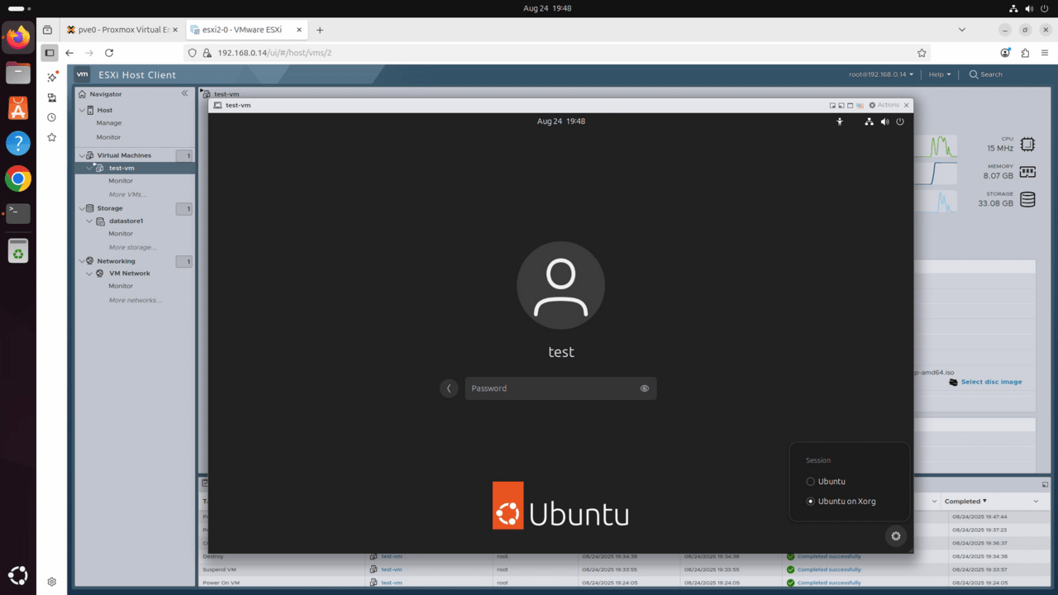1058x595 pixels.
Task: Open test-vm link in Power On VM row
Action: [x=392, y=583]
